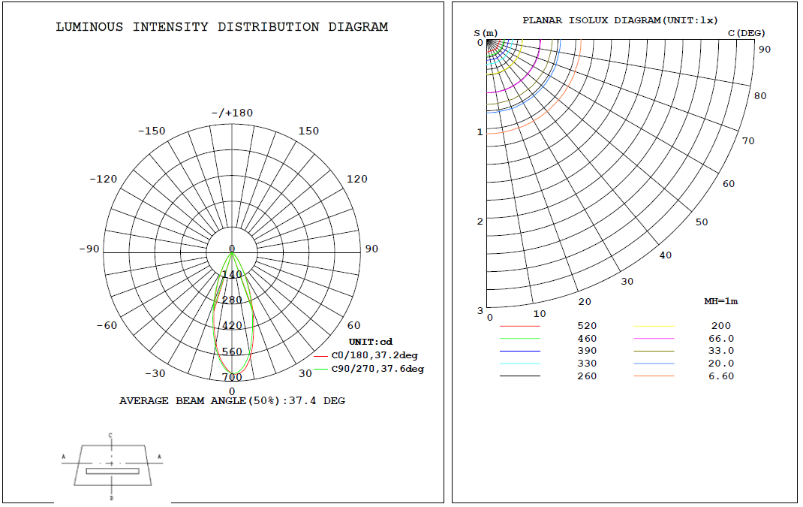The image size is (803, 507).
Task: Click the MH=1m label
Action: [x=721, y=301]
